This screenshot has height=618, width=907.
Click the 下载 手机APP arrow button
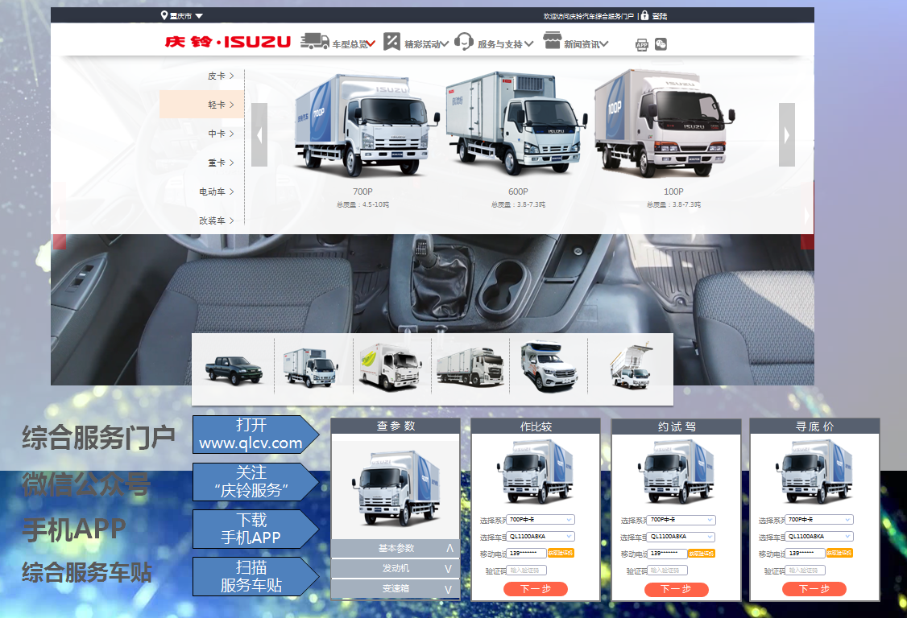coord(255,529)
